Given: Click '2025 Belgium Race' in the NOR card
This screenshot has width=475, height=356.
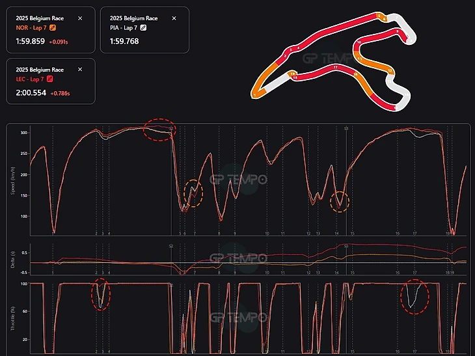Looking at the screenshot, I should point(40,18).
